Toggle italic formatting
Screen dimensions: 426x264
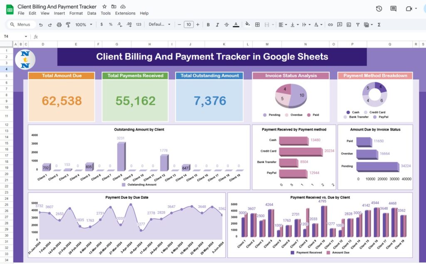(x=217, y=25)
